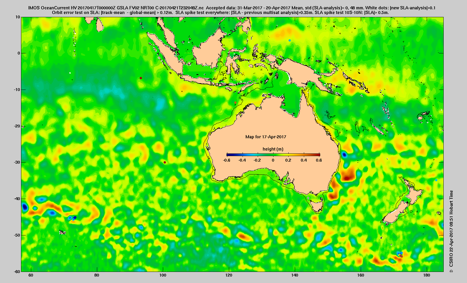467x283 pixels.
Task: Click the latitude axis label 10
Action: (18, 17)
